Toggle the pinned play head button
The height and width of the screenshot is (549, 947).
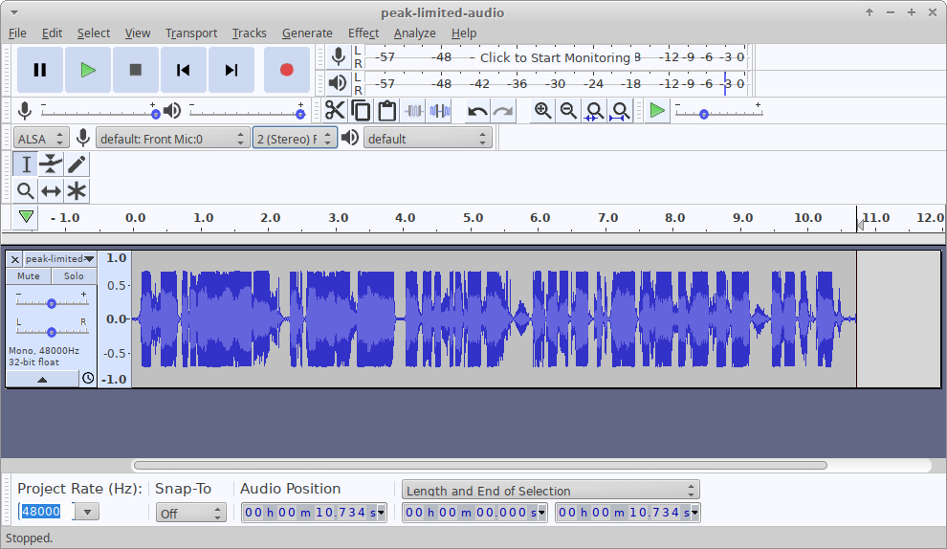point(26,217)
